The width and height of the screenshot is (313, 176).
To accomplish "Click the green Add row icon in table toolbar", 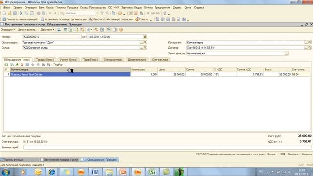I will 6,65.
